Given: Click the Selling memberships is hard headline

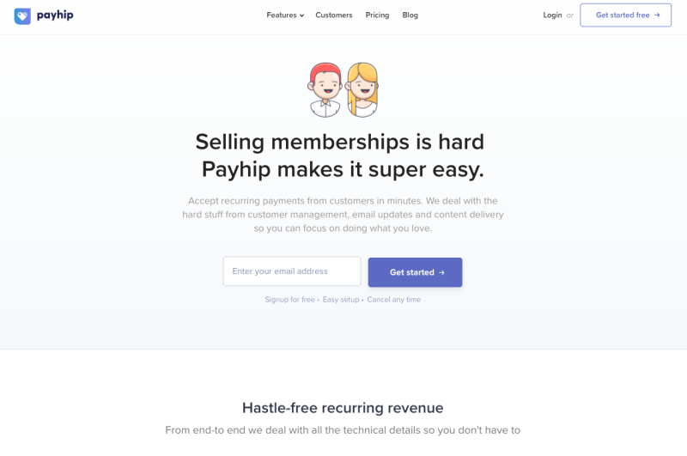Looking at the screenshot, I should click(x=340, y=142).
